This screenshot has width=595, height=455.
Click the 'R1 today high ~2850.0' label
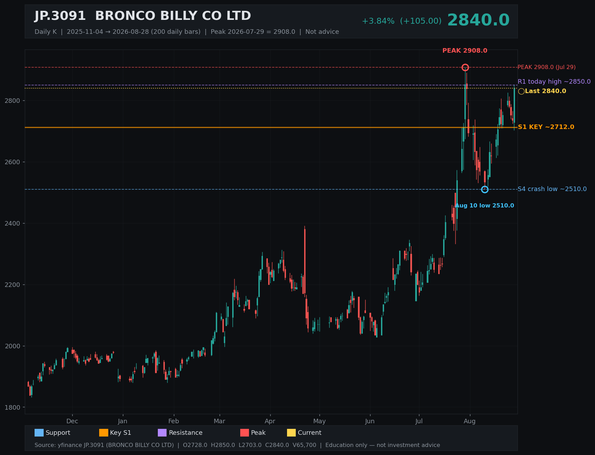coord(554,82)
